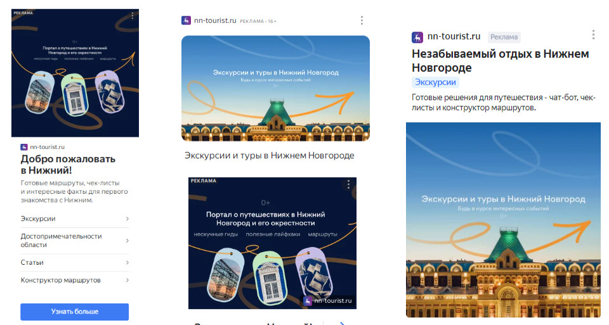Click the deer favicon in the right ad header

(x=417, y=37)
